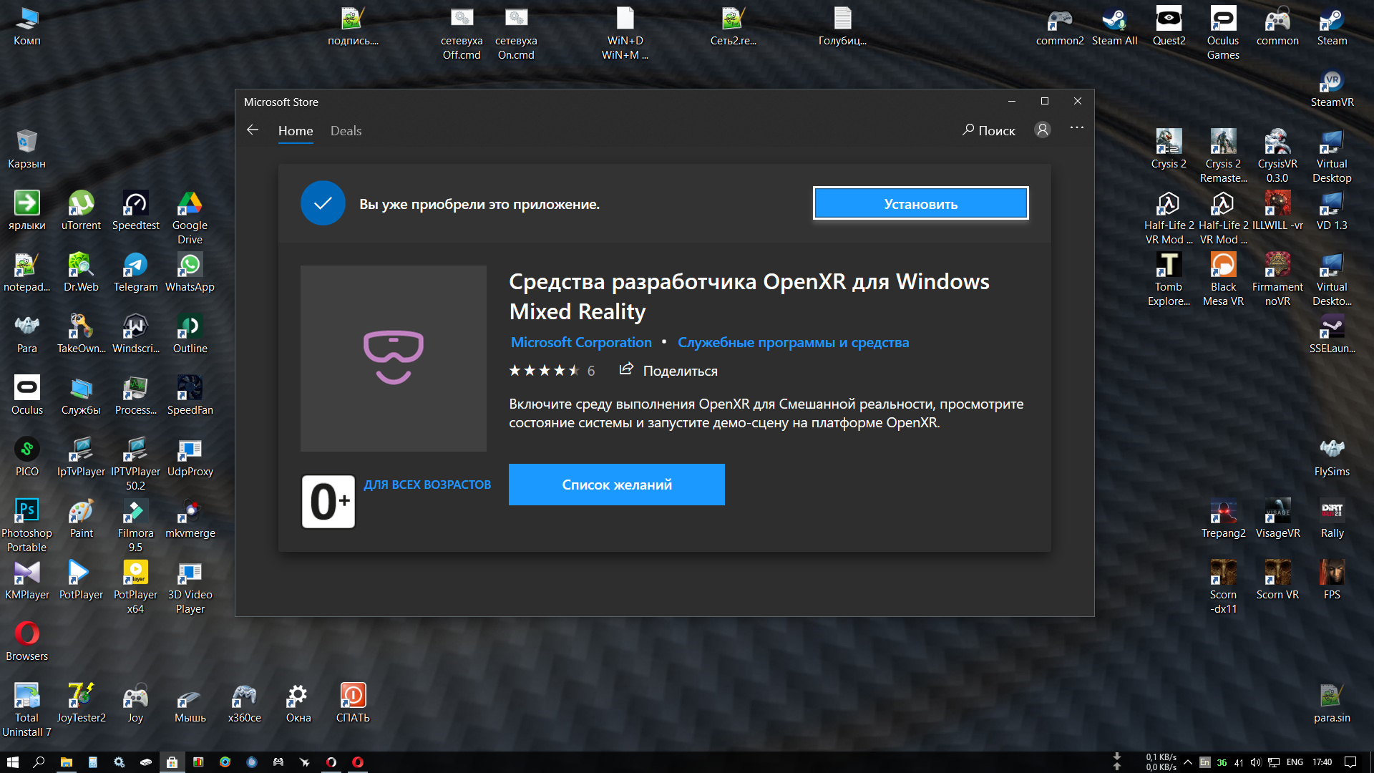Add app via Список желаний button

click(x=616, y=485)
